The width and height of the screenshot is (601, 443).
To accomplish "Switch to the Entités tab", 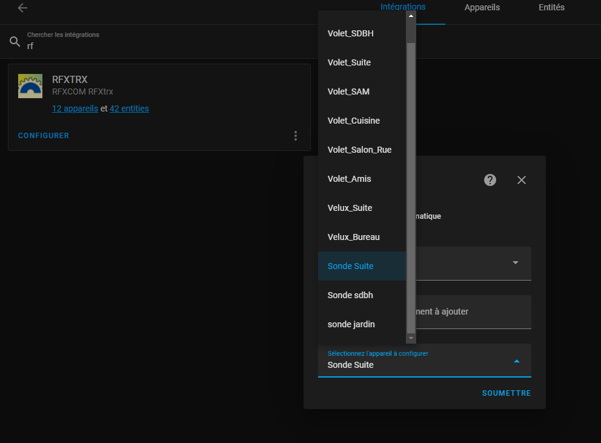I will pyautogui.click(x=551, y=8).
